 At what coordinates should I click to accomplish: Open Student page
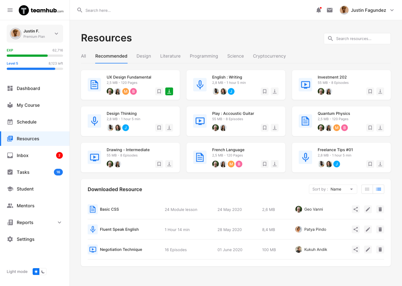point(35,189)
